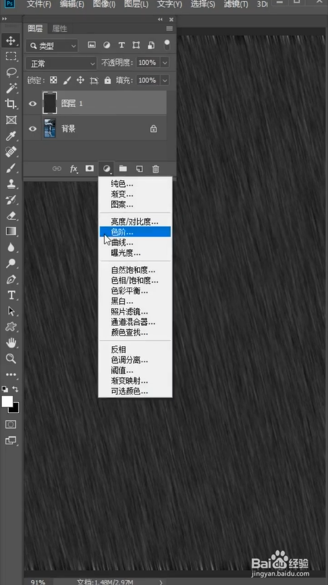Image resolution: width=328 pixels, height=585 pixels.
Task: Select the Lasso tool
Action: [x=11, y=72]
